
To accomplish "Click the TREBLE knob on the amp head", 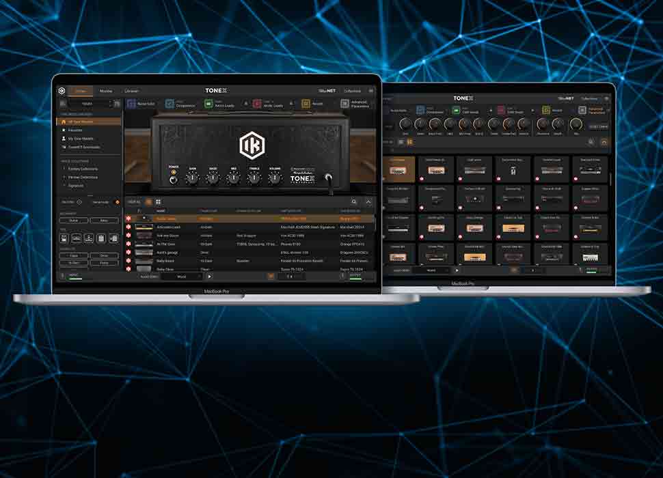I will tap(254, 178).
